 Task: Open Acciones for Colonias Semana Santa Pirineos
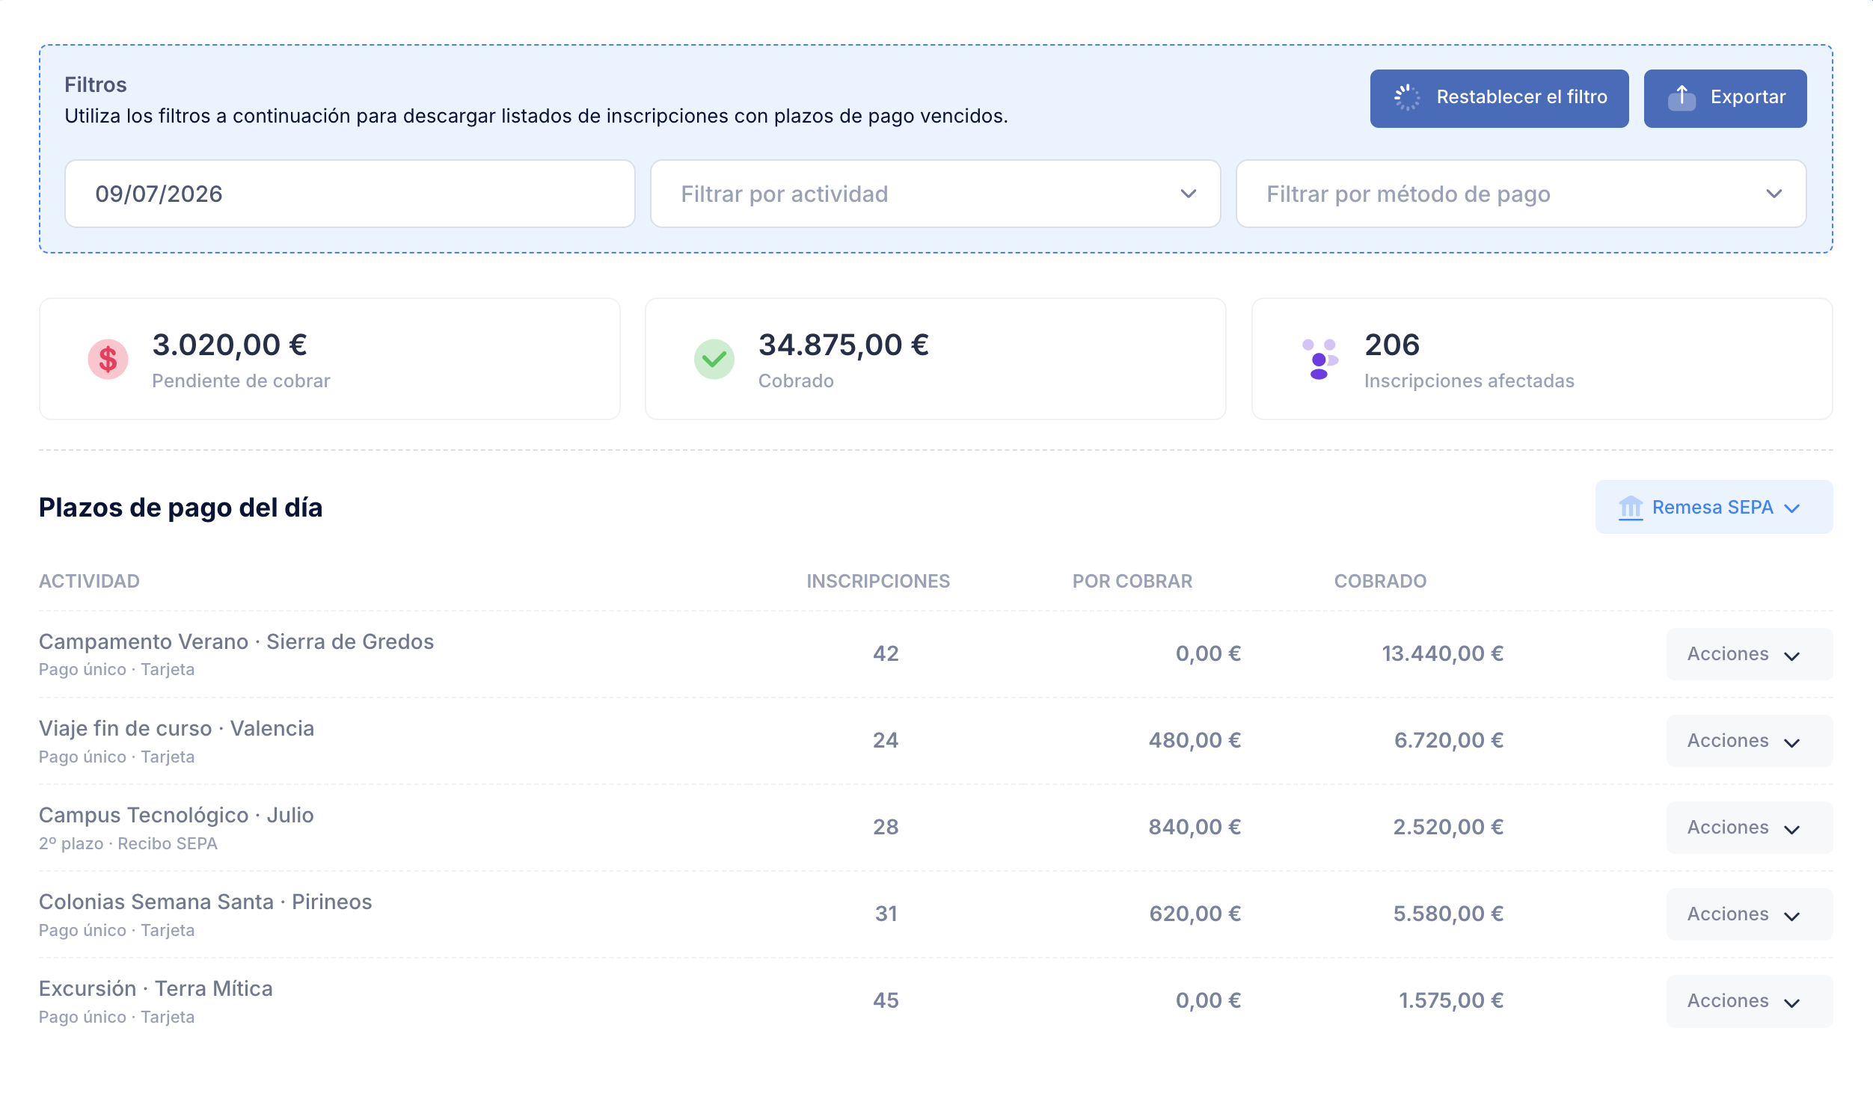tap(1749, 914)
